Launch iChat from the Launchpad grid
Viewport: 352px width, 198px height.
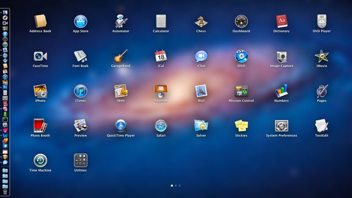click(x=201, y=56)
